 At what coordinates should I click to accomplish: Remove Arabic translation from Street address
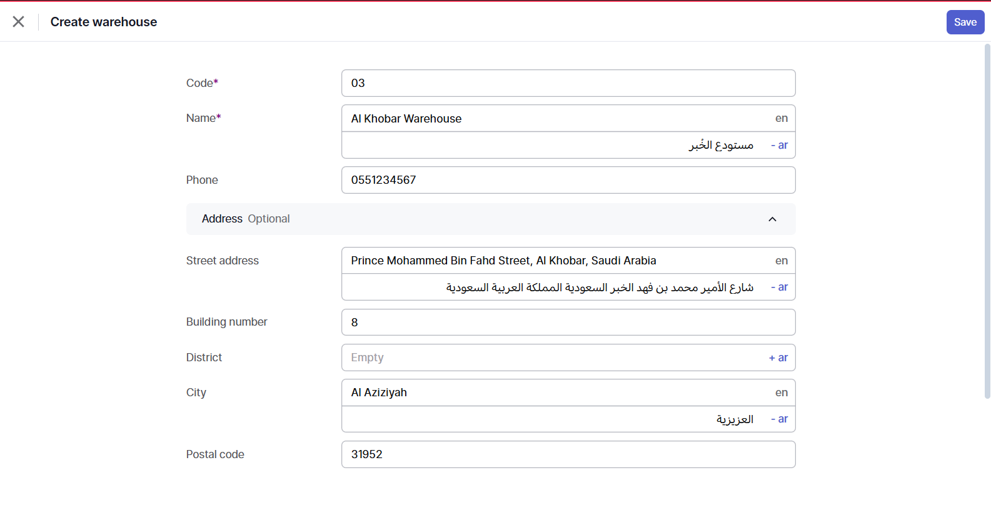[779, 287]
